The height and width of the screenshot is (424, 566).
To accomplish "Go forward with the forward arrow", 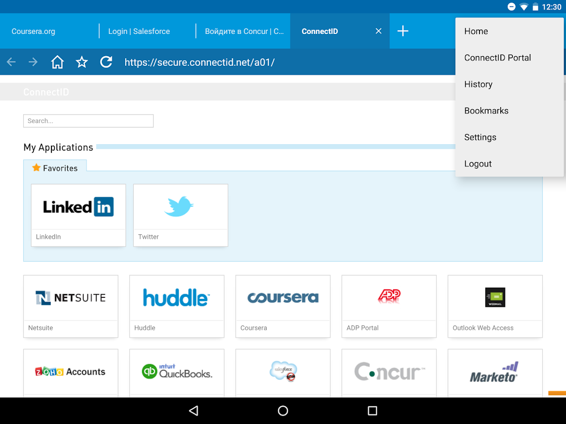I will click(33, 62).
